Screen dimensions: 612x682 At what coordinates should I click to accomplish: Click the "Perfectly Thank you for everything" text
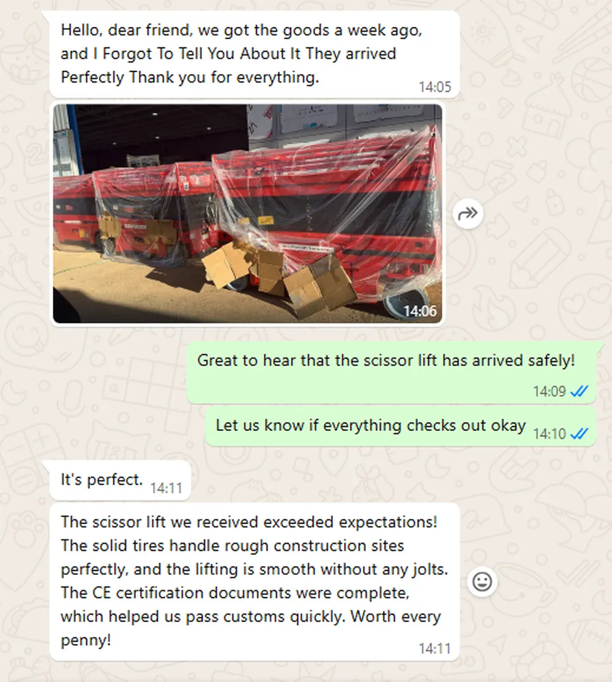(190, 77)
